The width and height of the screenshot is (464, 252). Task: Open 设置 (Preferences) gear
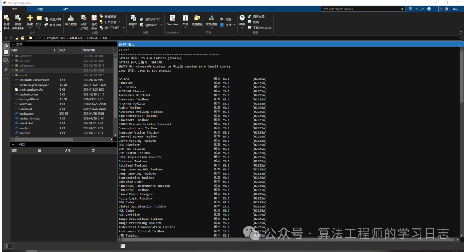[x=226, y=19]
